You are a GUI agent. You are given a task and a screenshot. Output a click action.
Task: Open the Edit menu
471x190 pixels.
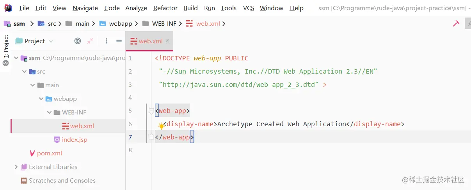point(41,8)
